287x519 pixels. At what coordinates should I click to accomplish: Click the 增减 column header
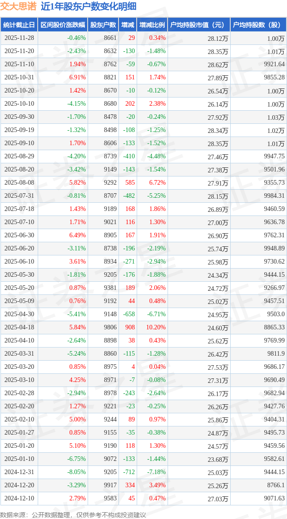(128, 25)
